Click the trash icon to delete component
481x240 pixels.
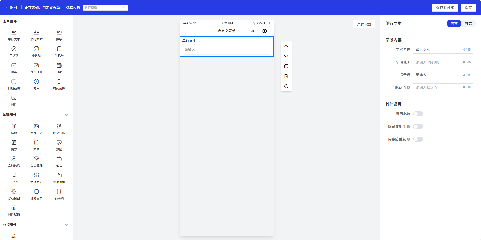[x=286, y=76]
